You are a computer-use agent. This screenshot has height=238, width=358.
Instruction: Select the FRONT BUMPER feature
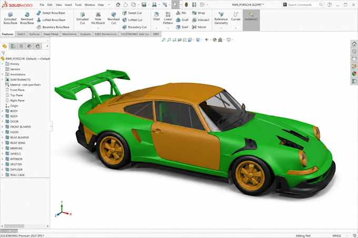(18, 127)
